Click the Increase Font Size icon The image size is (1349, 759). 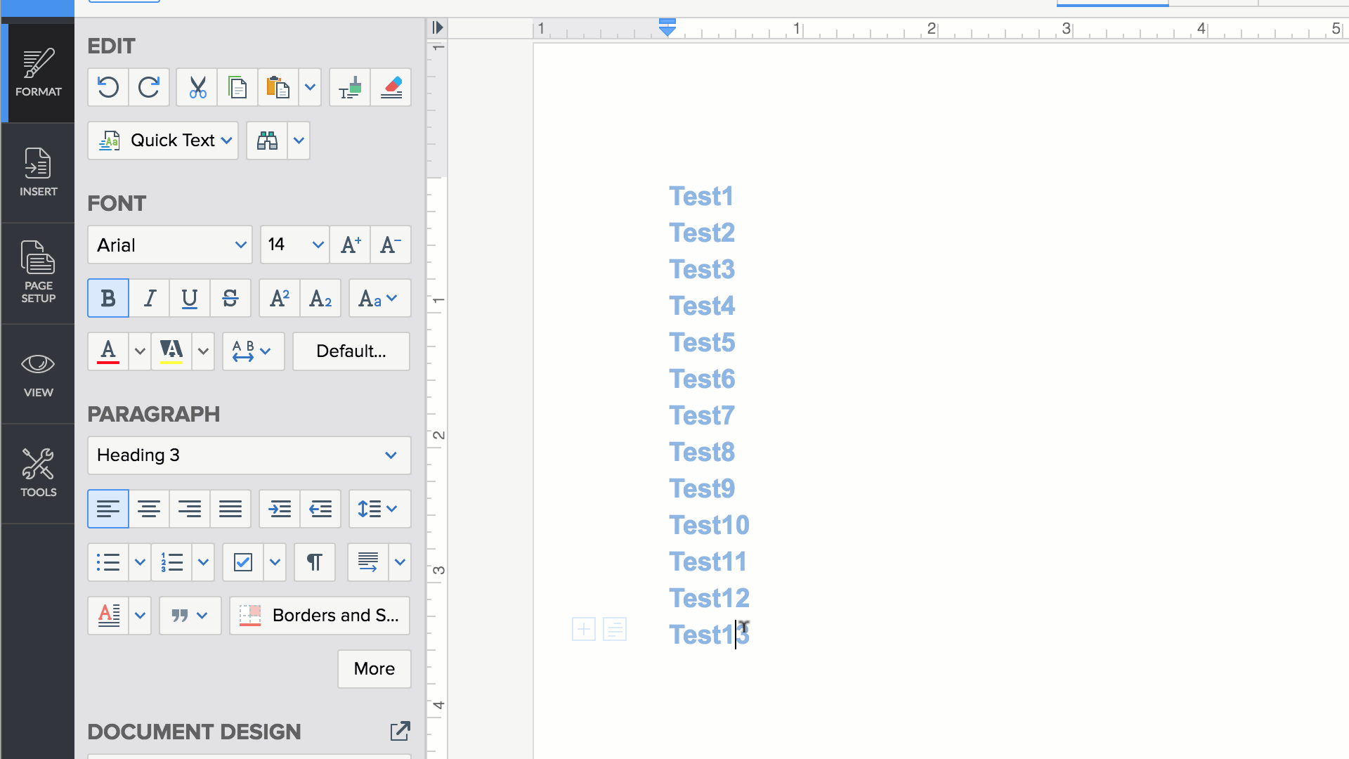coord(351,245)
